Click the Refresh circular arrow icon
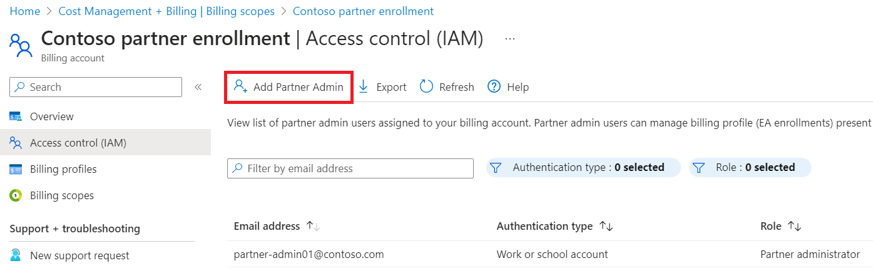Image resolution: width=873 pixels, height=268 pixels. point(426,86)
